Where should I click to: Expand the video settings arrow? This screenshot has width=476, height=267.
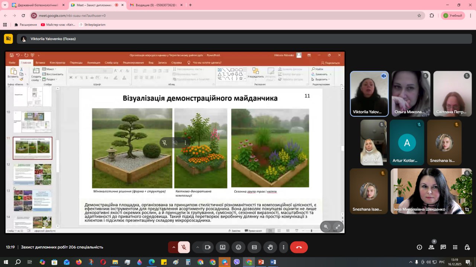pyautogui.click(x=197, y=247)
